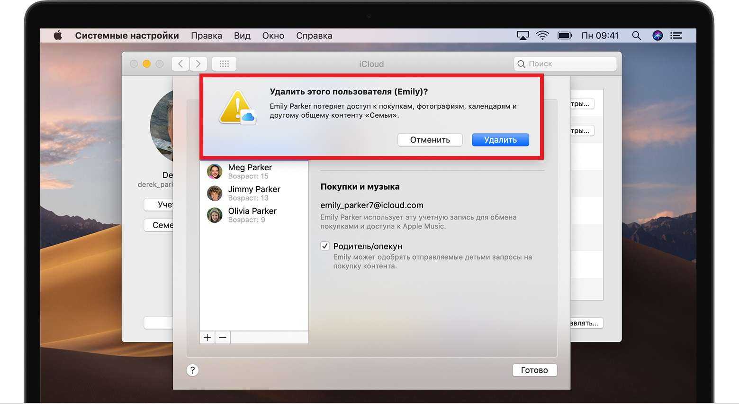Open the Справка menu
The image size is (739, 404).
pos(314,36)
